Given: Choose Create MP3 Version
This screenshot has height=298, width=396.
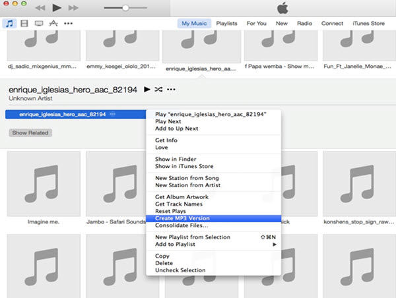Looking at the screenshot, I should (181, 218).
